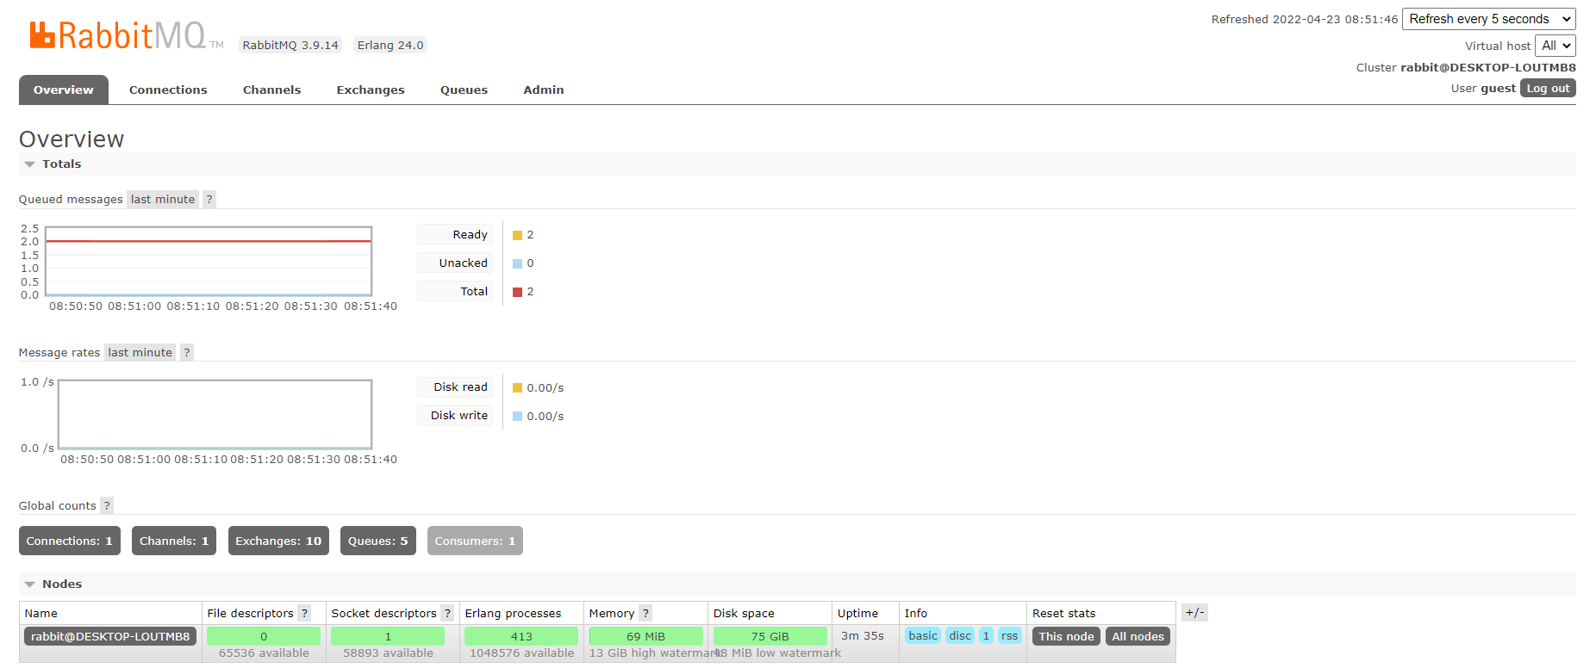This screenshot has width=1596, height=668.
Task: Open help for Socket descriptors column
Action: tap(447, 613)
